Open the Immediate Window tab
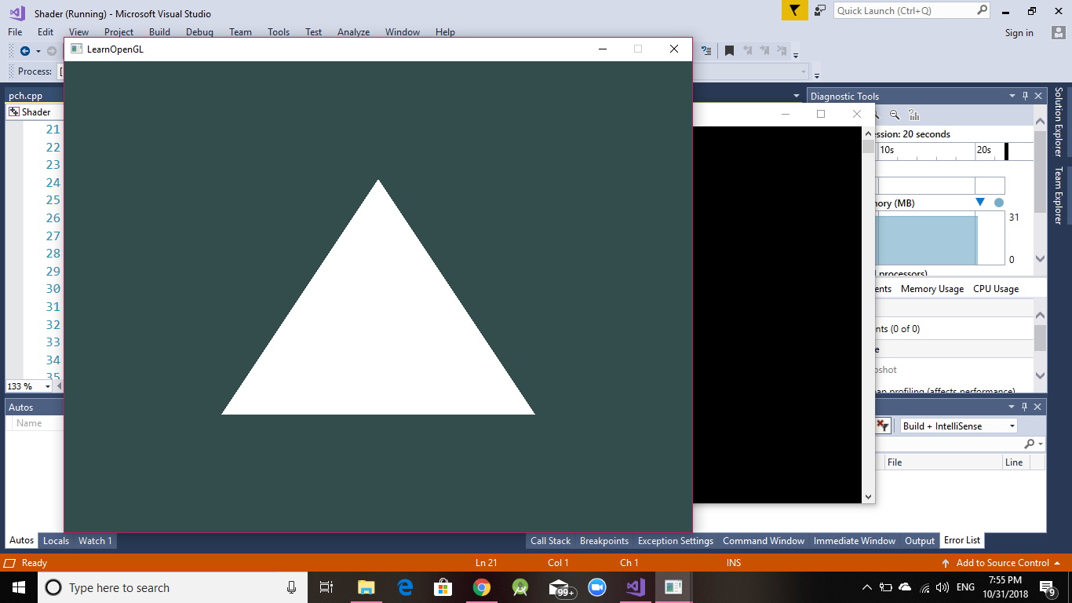Screen dimensions: 1072x603 coord(854,540)
